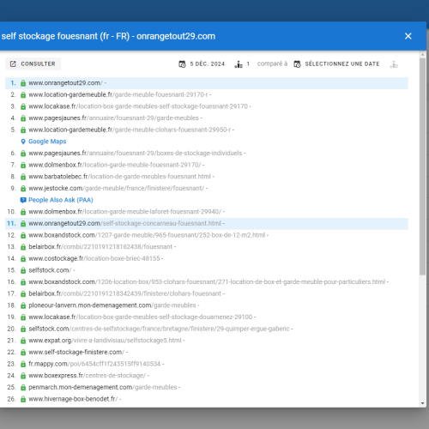The image size is (429, 429).
Task: Click the lock icon beside www.jestocke.com
Action: 23,189
